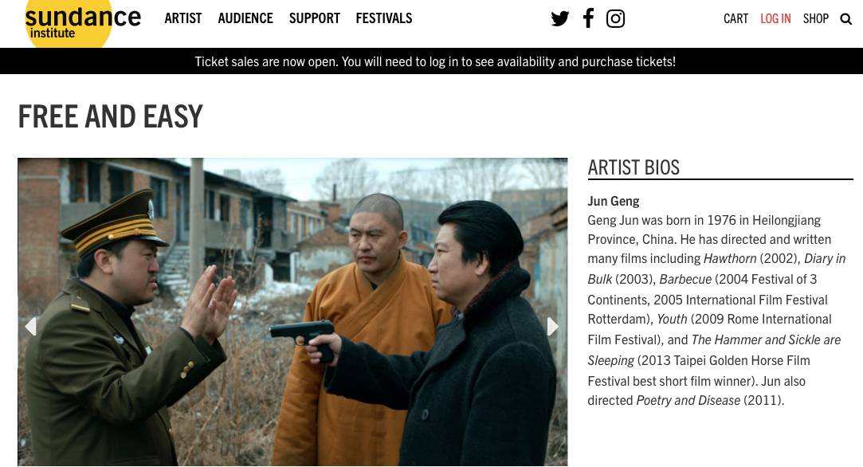This screenshot has height=467, width=863.
Task: Open the Support menu
Action: 314,18
